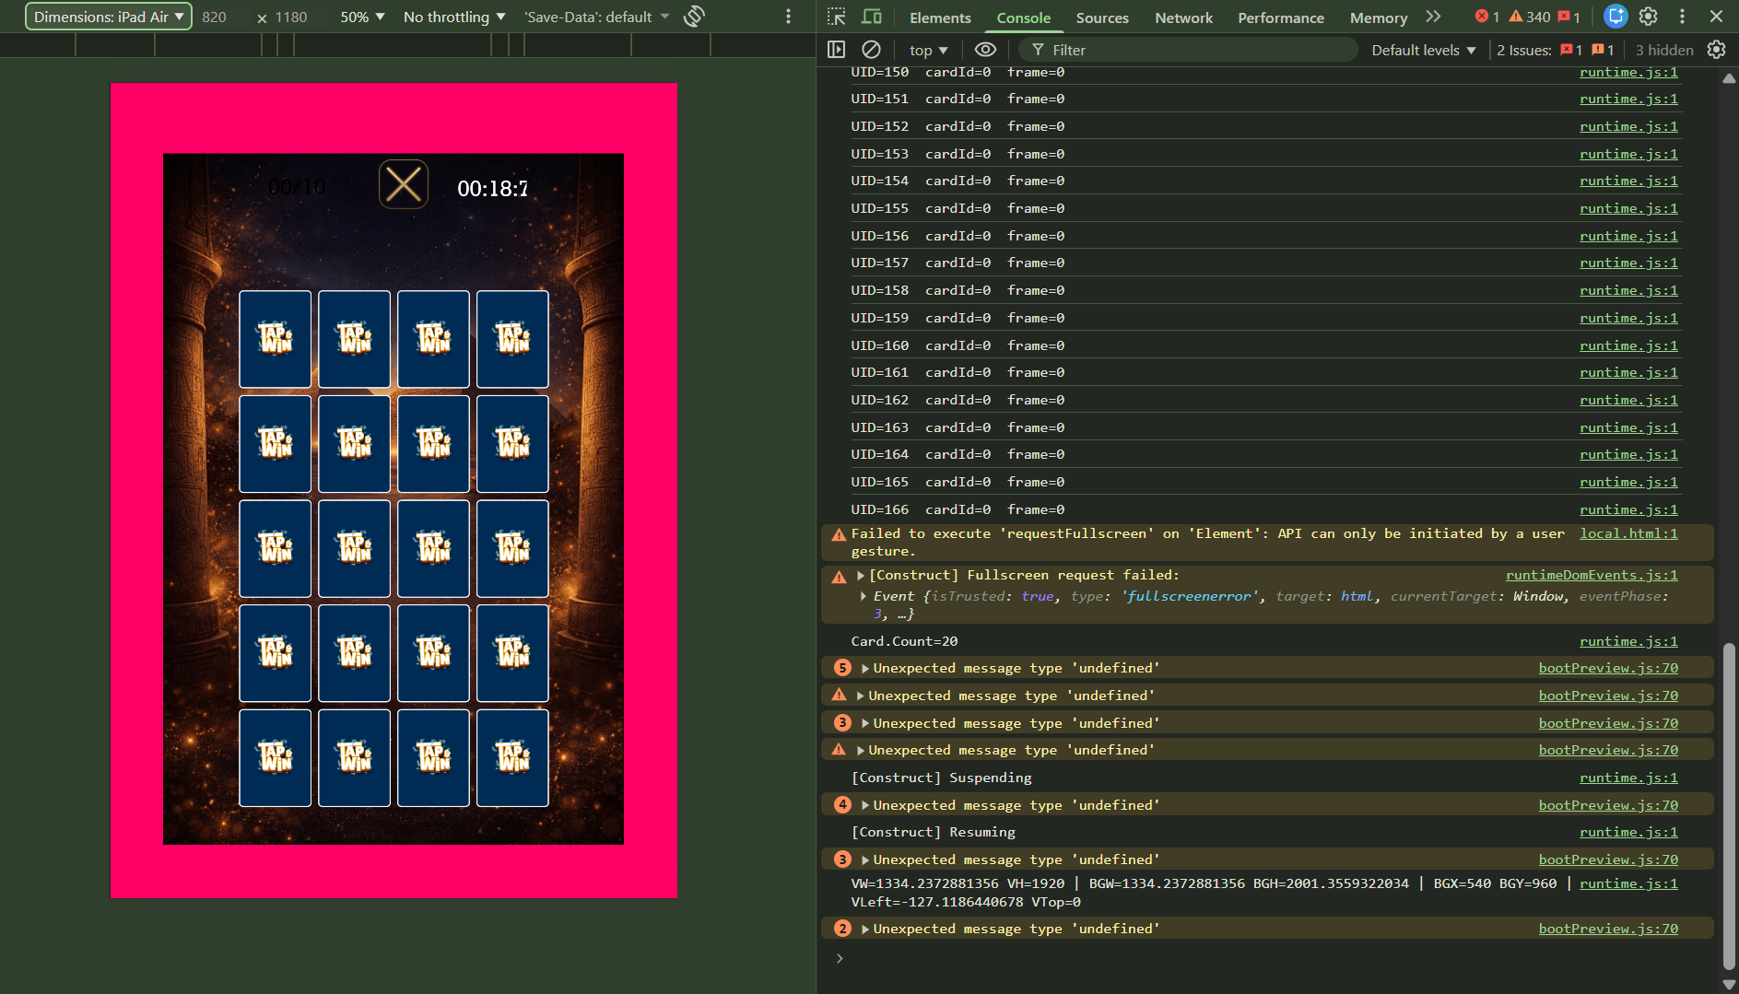1739x994 pixels.
Task: Open the console settings gear
Action: [x=1716, y=50]
